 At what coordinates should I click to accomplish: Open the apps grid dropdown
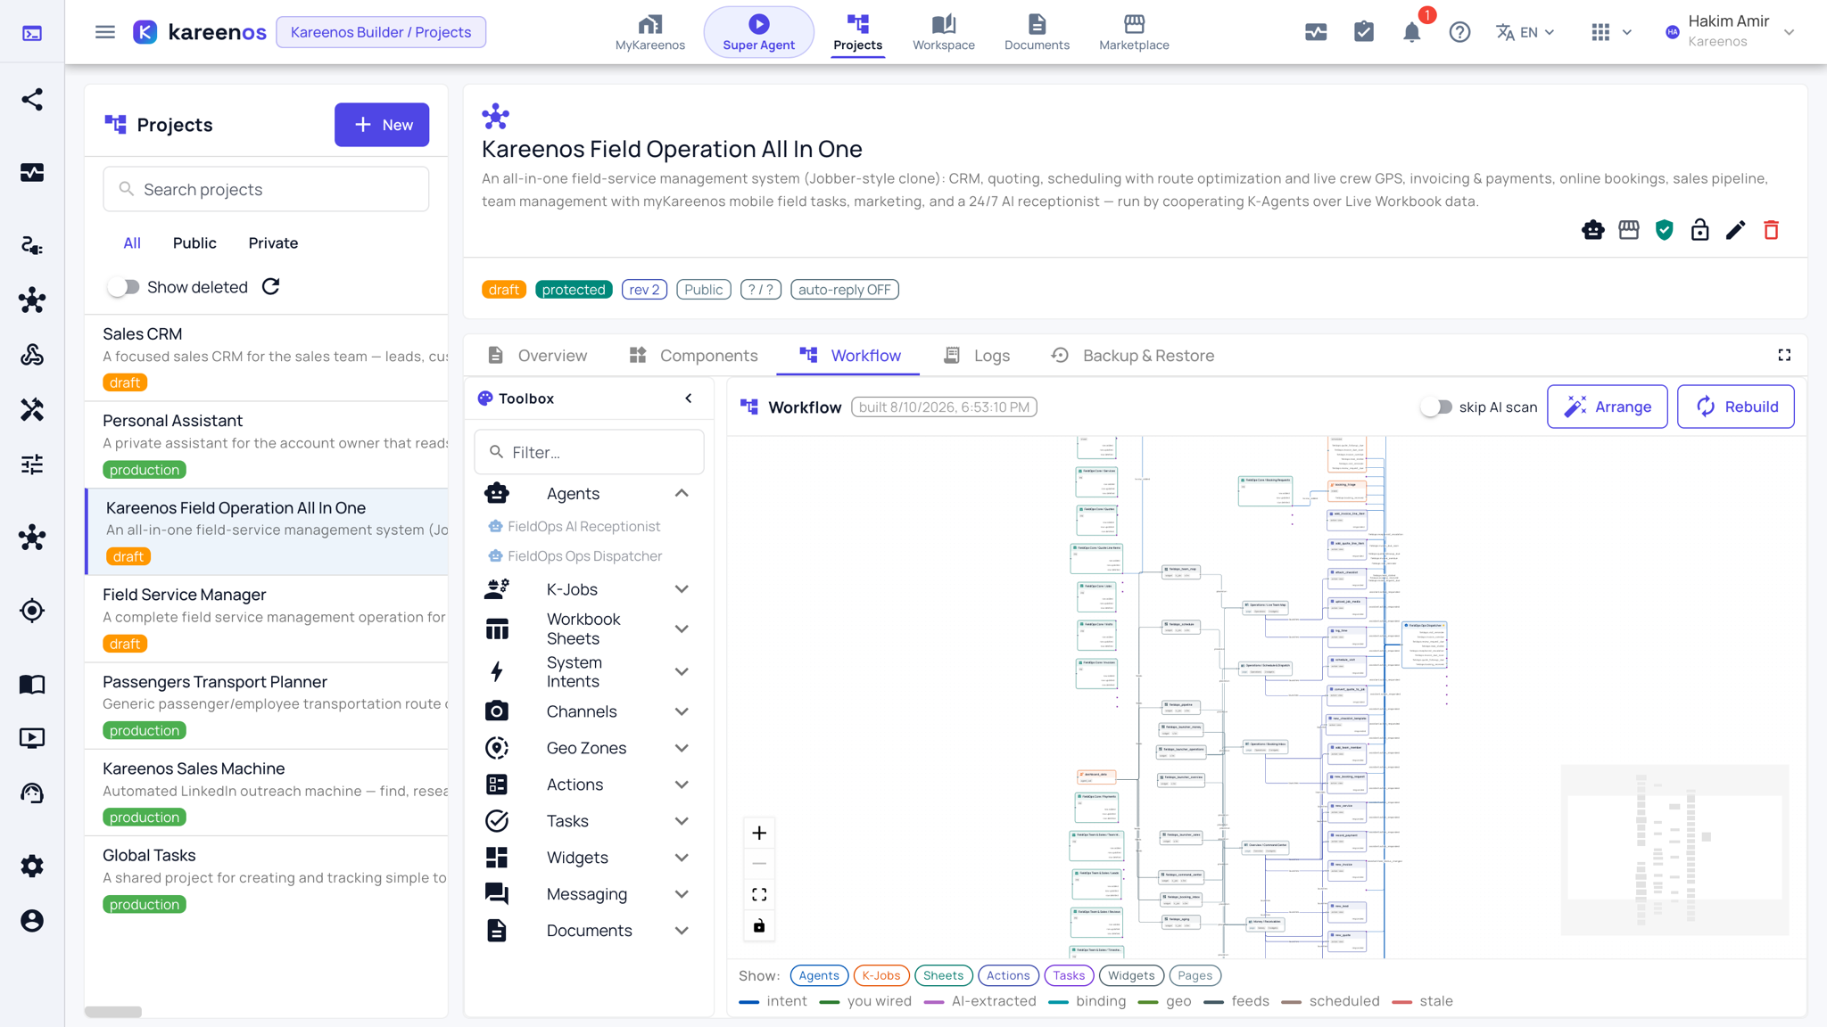point(1611,32)
